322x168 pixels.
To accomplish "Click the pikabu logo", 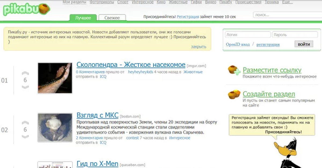I will click(27, 9).
